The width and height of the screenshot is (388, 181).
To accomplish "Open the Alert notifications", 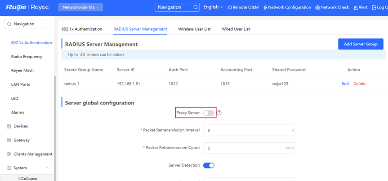I will point(361,7).
